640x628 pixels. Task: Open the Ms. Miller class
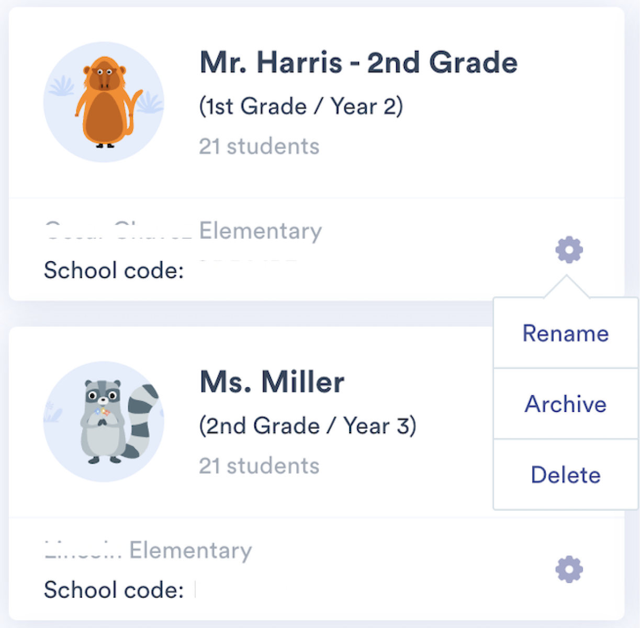tap(272, 382)
